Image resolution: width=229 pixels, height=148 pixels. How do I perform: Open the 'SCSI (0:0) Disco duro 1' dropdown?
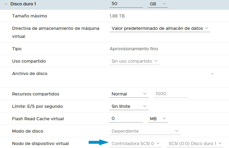(x=194, y=143)
